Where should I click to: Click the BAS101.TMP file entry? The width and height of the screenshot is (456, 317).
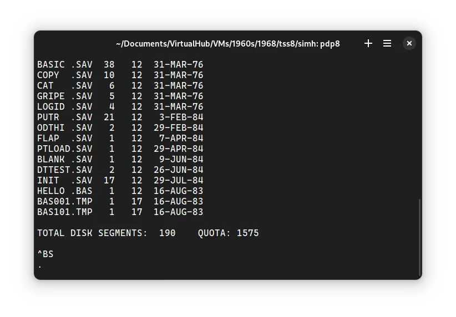[x=65, y=212]
